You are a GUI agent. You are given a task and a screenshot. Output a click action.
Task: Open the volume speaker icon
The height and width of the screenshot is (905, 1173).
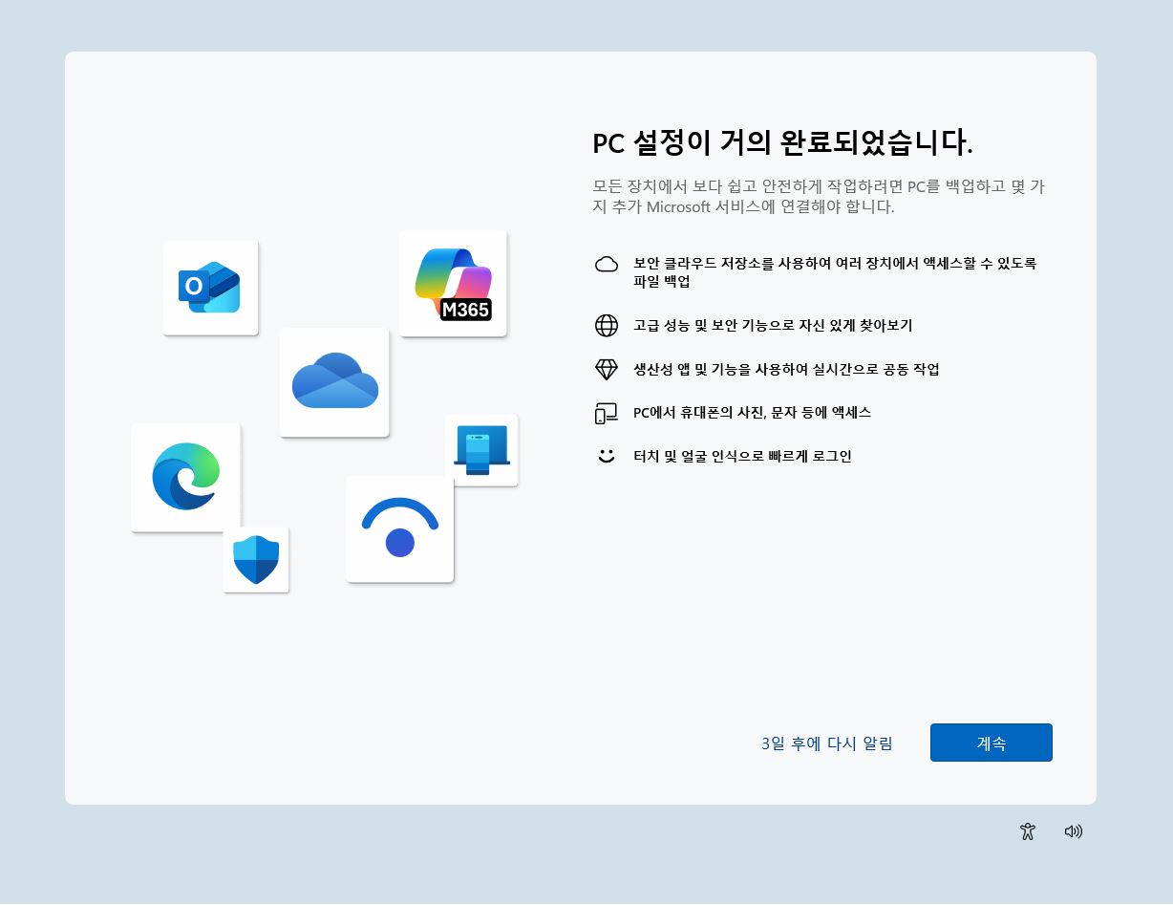[1074, 831]
